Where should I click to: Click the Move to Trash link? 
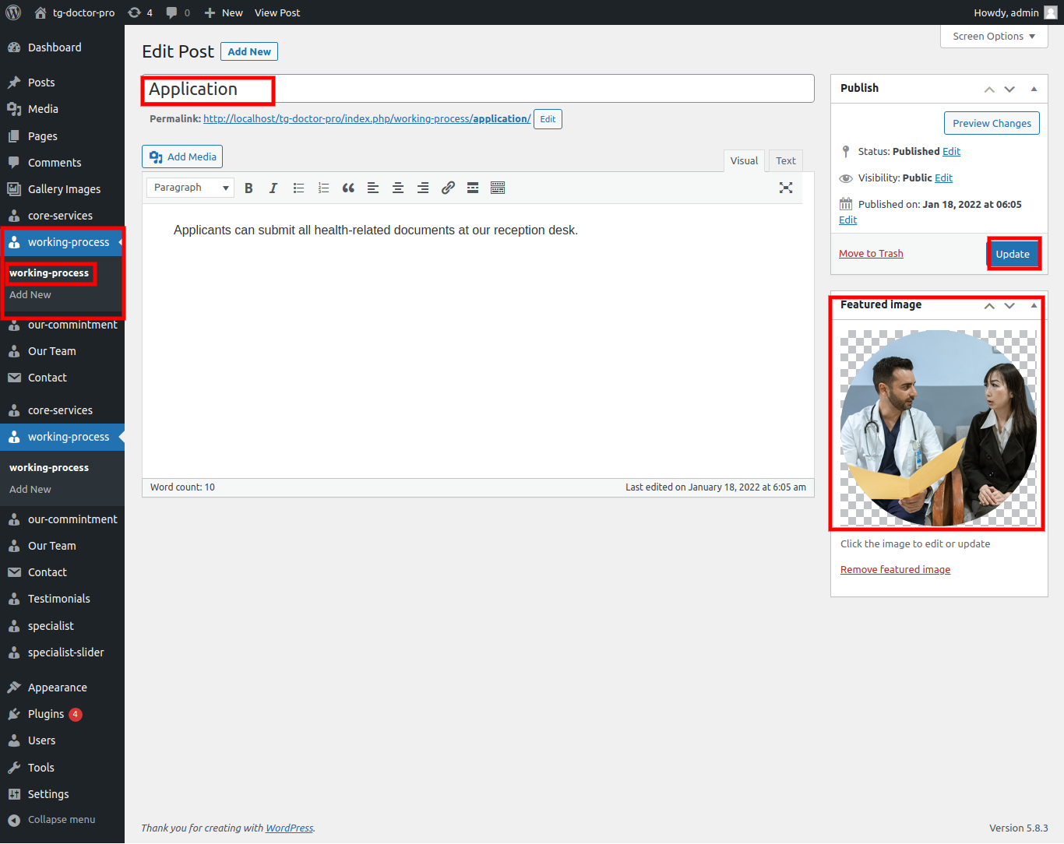click(871, 254)
